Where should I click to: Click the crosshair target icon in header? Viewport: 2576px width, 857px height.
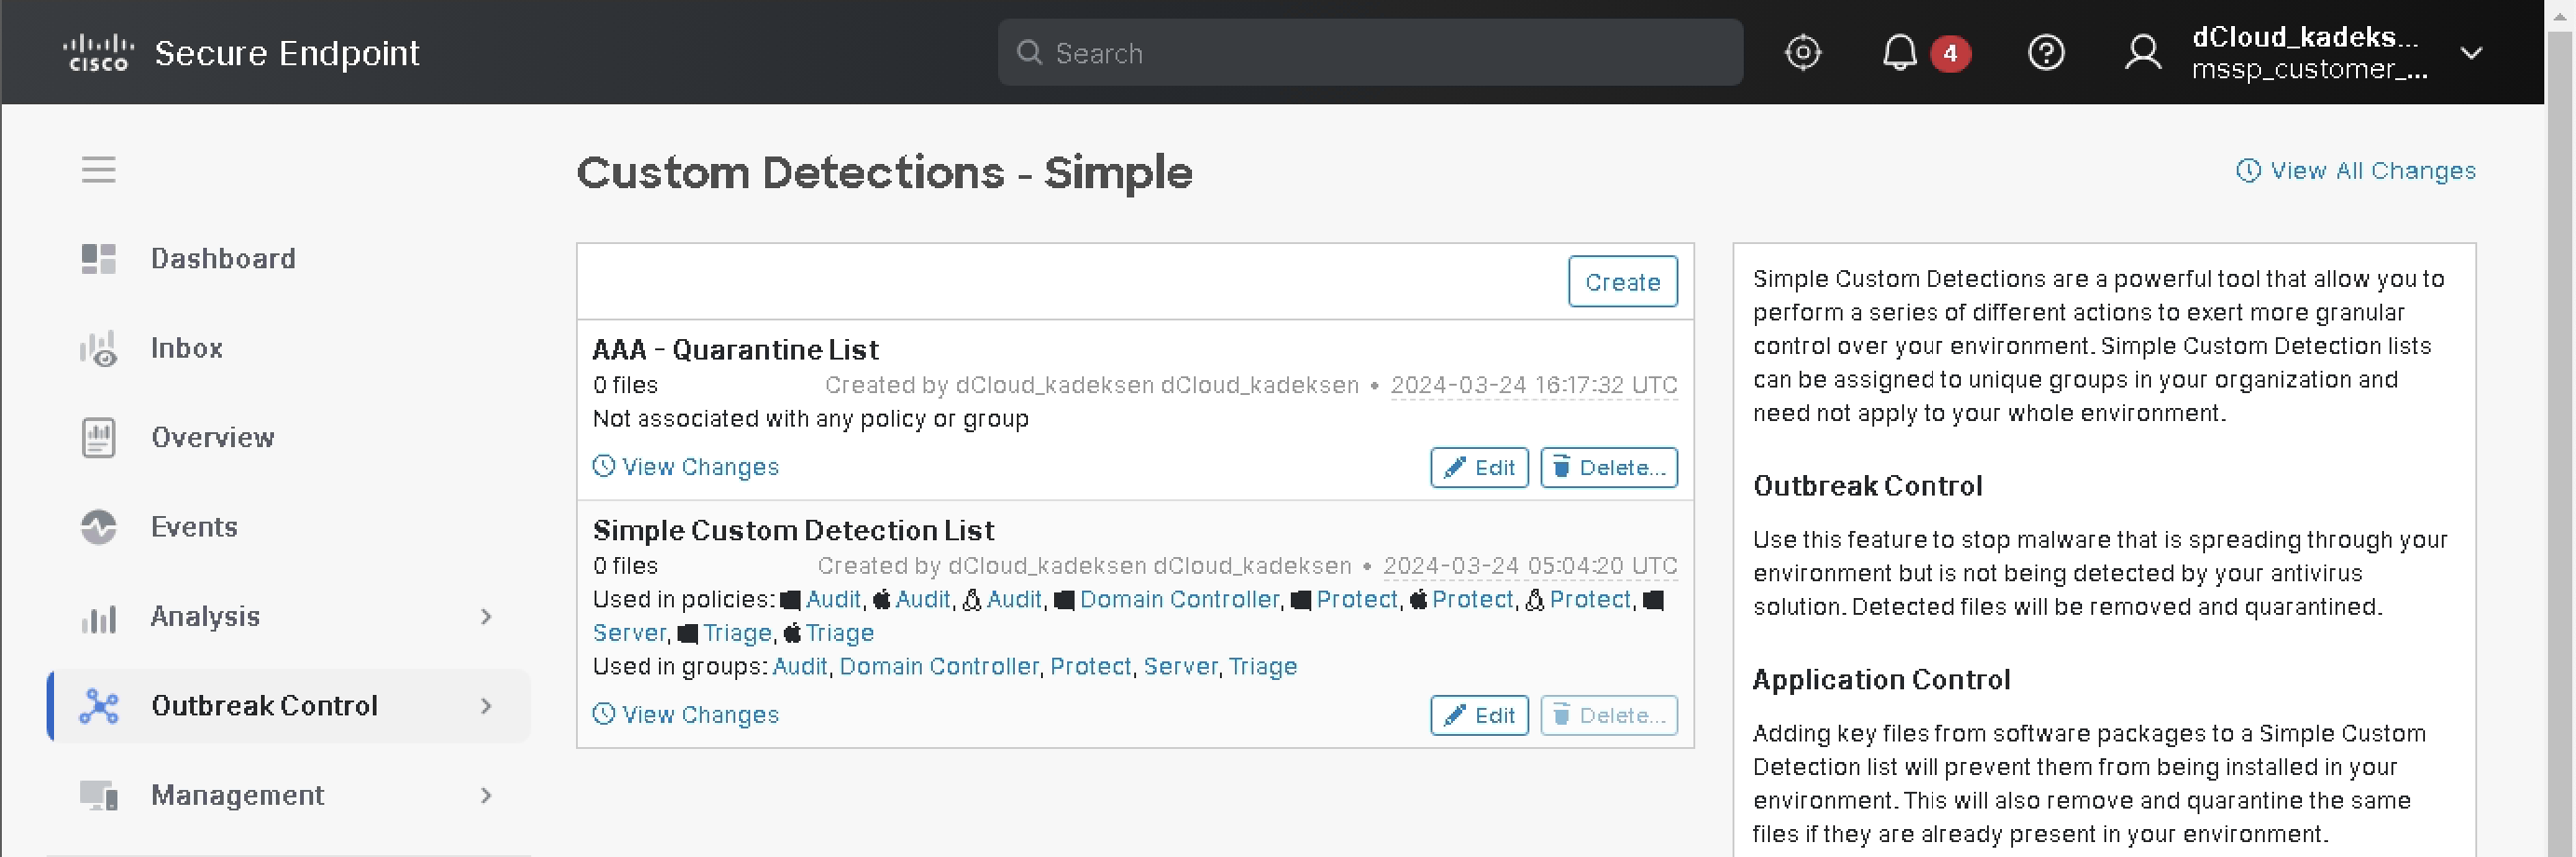point(1802,53)
